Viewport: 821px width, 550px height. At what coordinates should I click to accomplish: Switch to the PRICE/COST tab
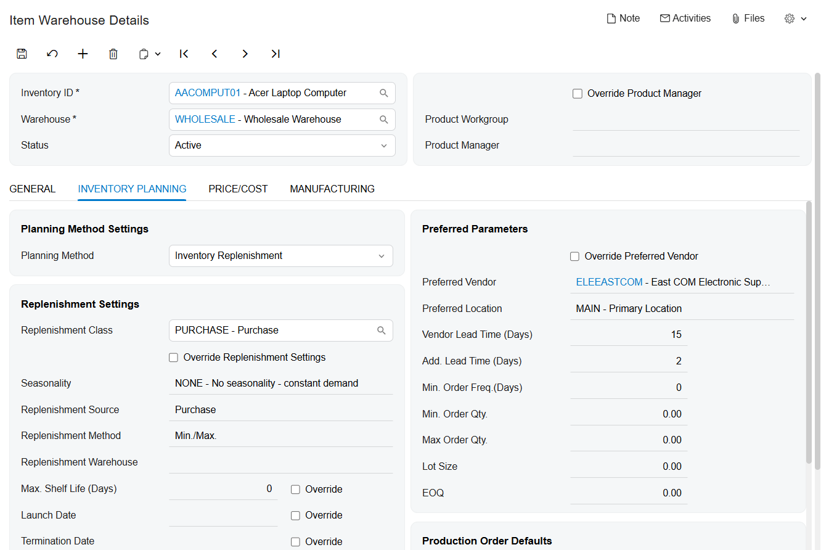[238, 189]
